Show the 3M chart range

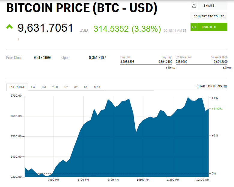coord(44,87)
